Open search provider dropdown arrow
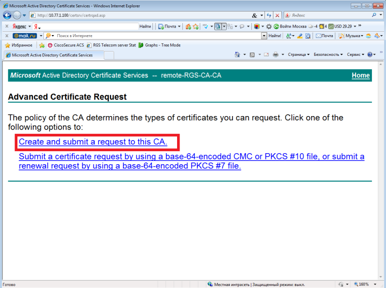Screen dimensions: 386x288 (381, 15)
